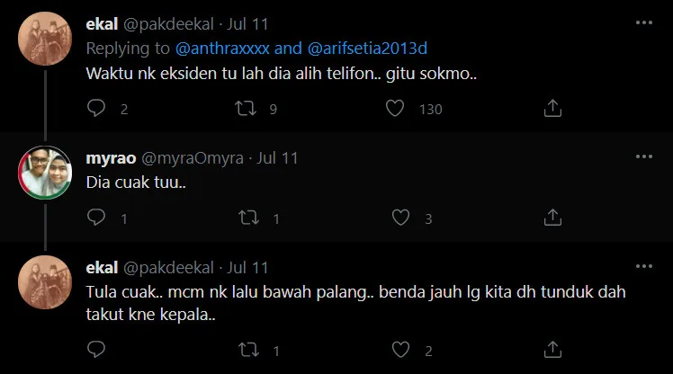Share ekal's "Tula cuak" tweet
This screenshot has height=374, width=673.
554,350
